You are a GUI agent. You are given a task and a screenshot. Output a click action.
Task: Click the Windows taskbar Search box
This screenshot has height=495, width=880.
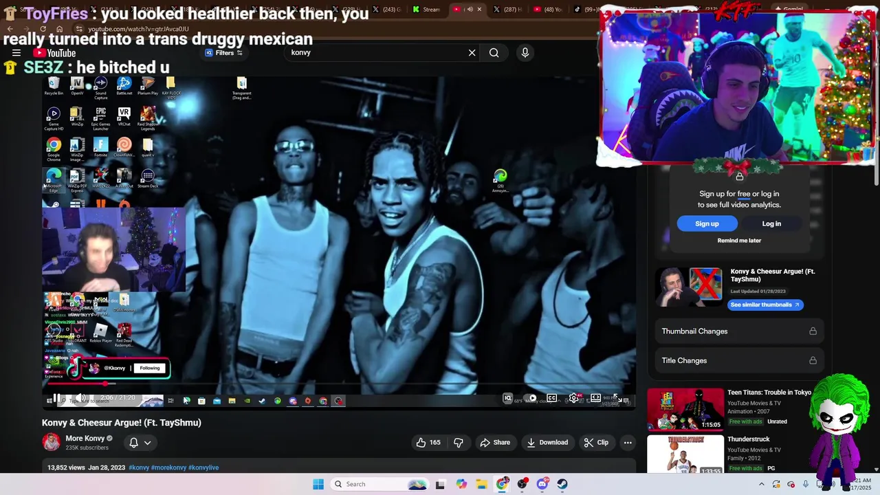378,484
